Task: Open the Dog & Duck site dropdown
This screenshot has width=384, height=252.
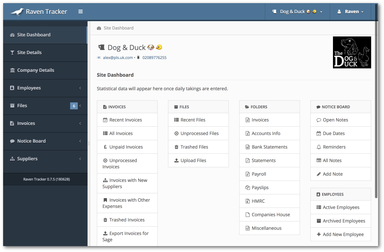Action: pyautogui.click(x=297, y=11)
